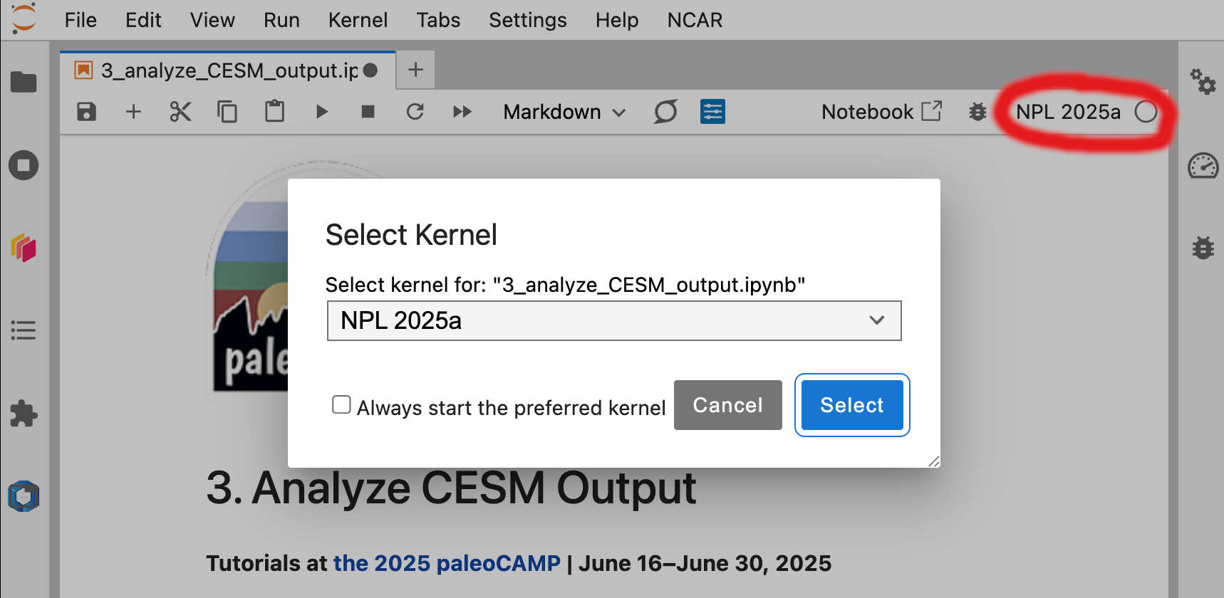The image size is (1224, 598).
Task: Follow the 2025 paleoCAMP link
Action: [x=446, y=563]
